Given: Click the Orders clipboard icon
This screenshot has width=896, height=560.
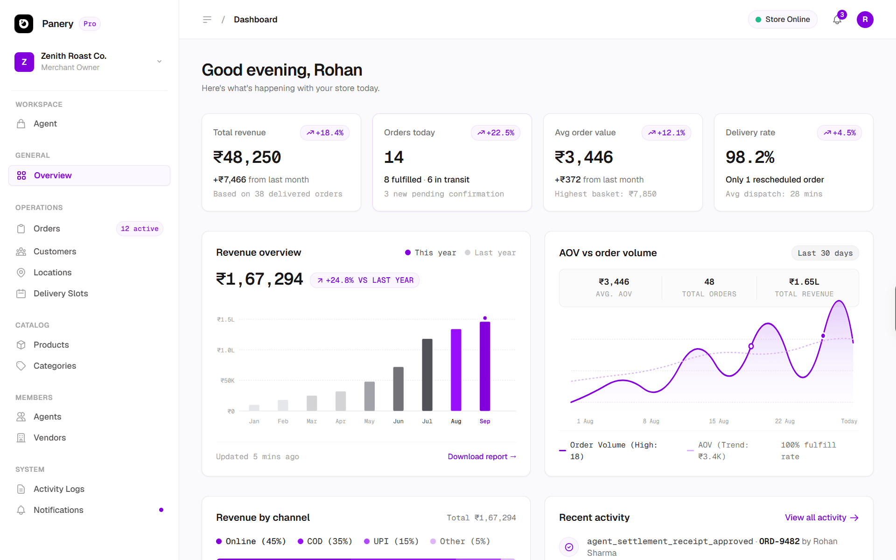Looking at the screenshot, I should tap(21, 229).
